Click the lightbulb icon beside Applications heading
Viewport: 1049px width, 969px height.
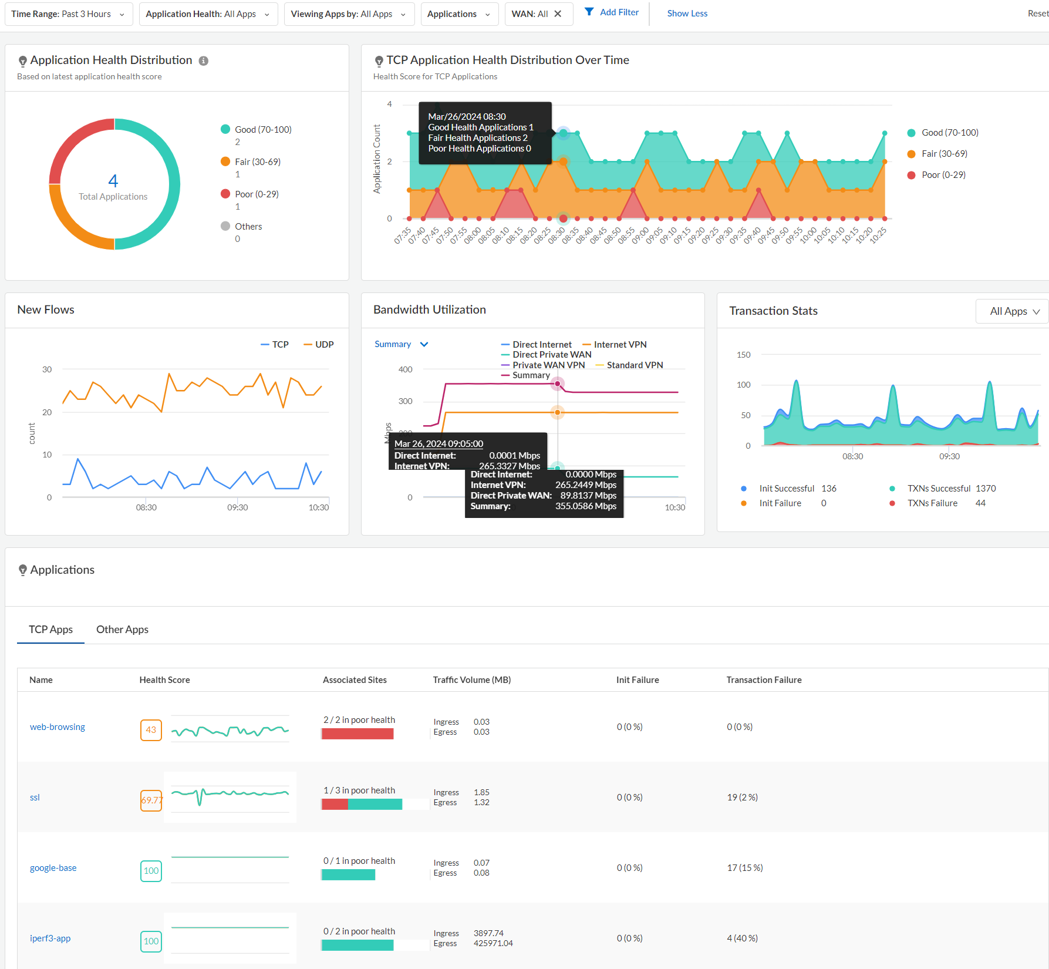click(x=23, y=570)
